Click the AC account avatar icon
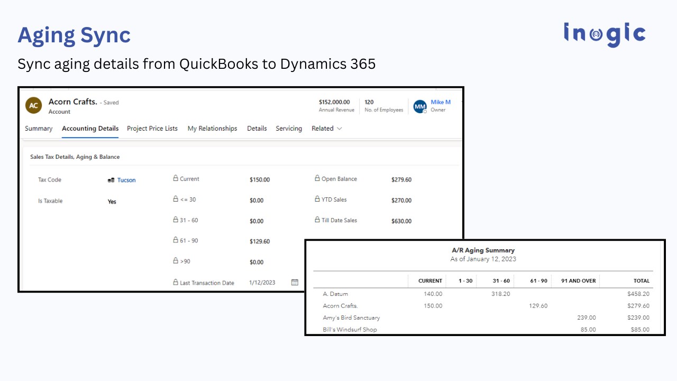Image resolution: width=677 pixels, height=381 pixels. click(33, 105)
